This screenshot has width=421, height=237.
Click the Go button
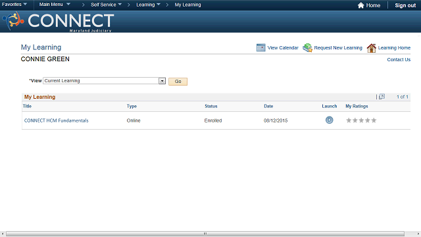click(x=178, y=82)
